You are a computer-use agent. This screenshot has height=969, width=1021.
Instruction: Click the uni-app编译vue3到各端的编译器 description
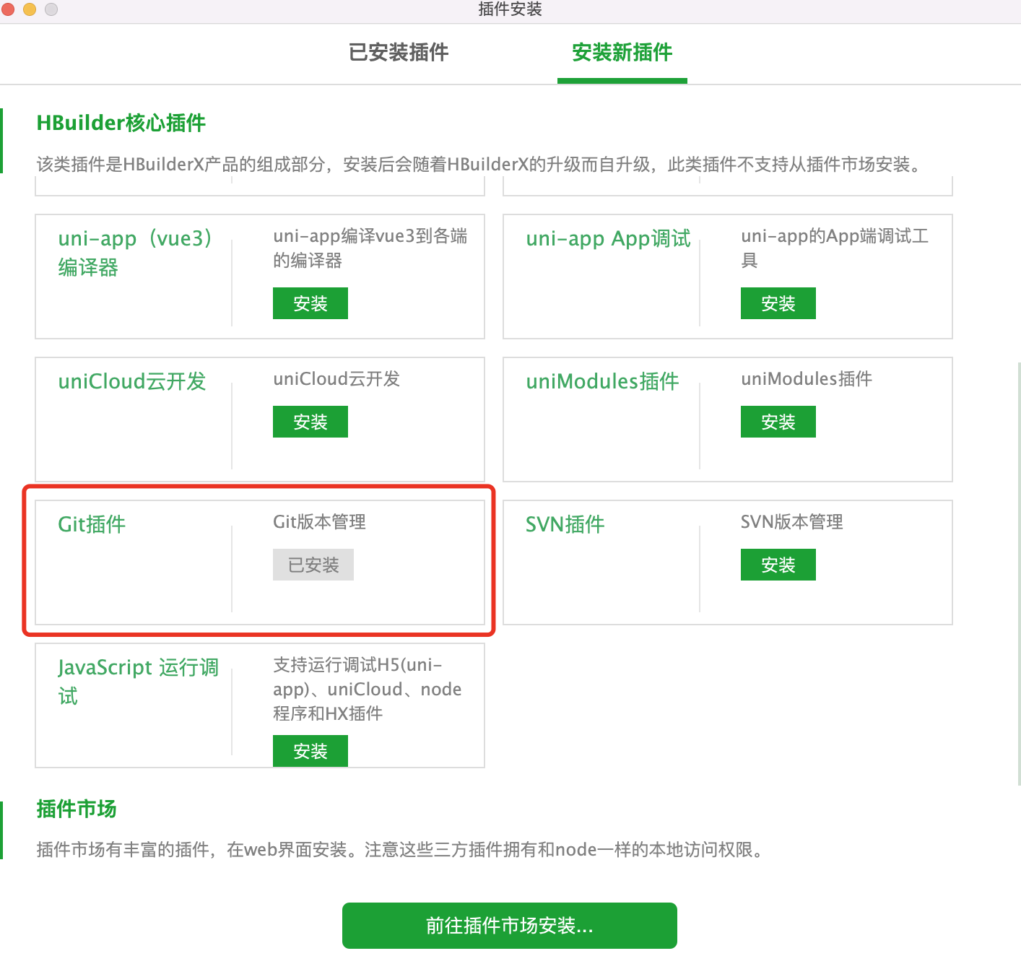pos(370,248)
